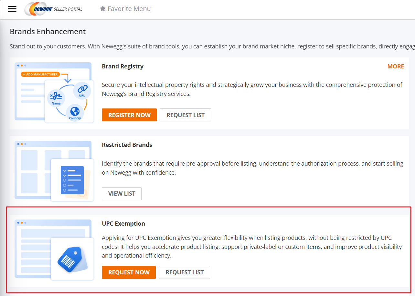
Task: Click the UPC Exemption heading
Action: 123,224
